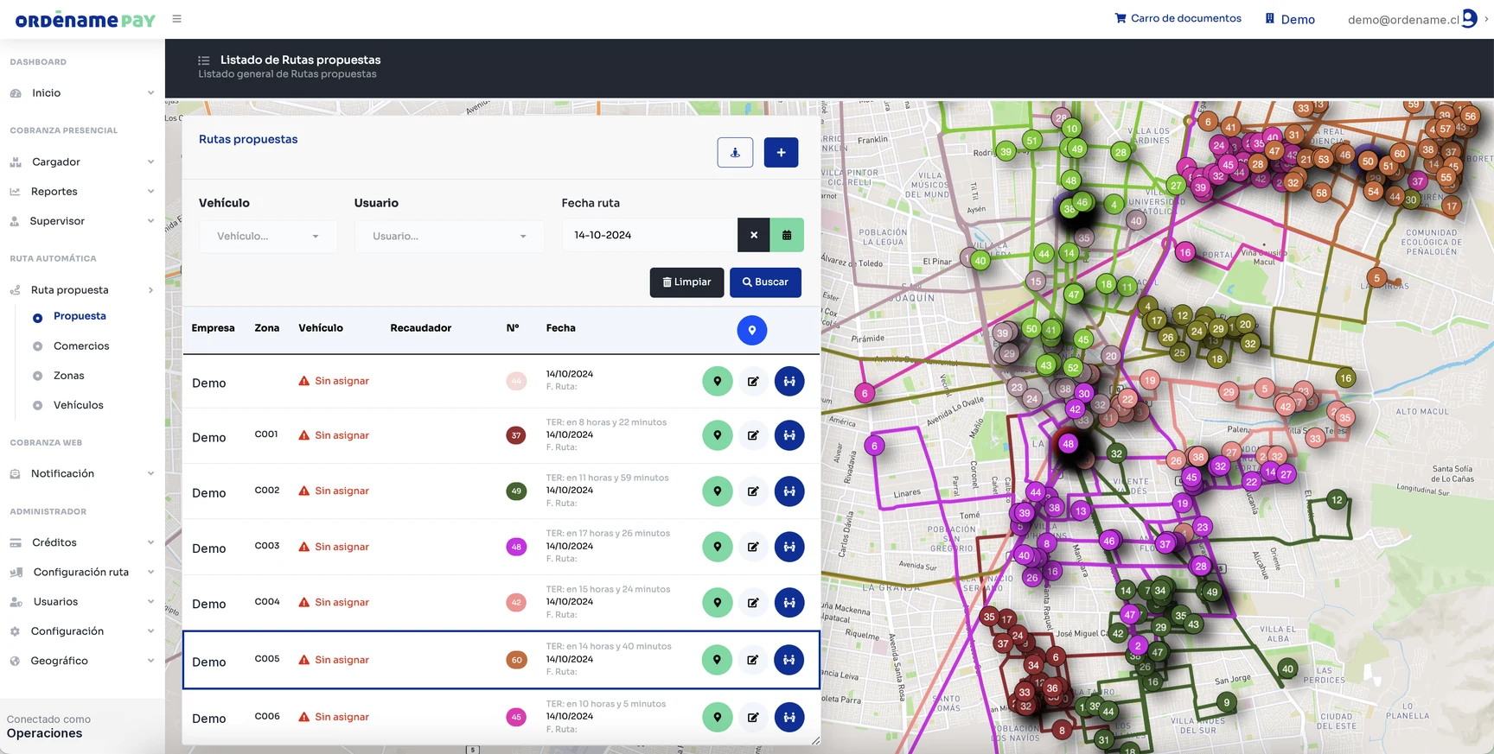Edit the first Demo row without zone
This screenshot has width=1494, height=754.
pyautogui.click(x=753, y=381)
